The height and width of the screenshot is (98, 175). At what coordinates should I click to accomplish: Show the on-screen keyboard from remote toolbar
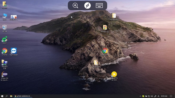(99, 5)
